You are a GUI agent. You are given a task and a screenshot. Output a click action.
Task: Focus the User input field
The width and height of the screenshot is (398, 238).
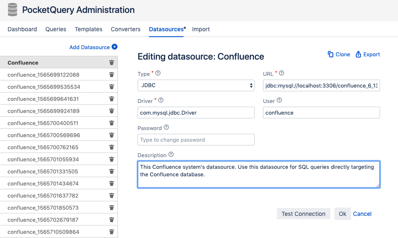click(321, 113)
